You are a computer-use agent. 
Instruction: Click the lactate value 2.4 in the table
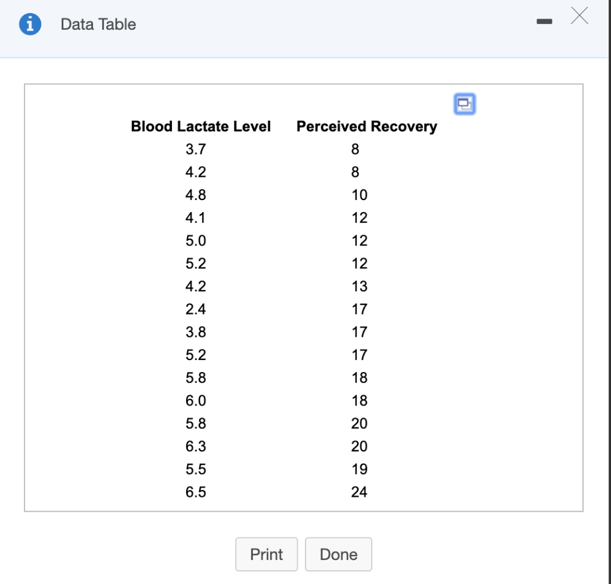click(196, 309)
